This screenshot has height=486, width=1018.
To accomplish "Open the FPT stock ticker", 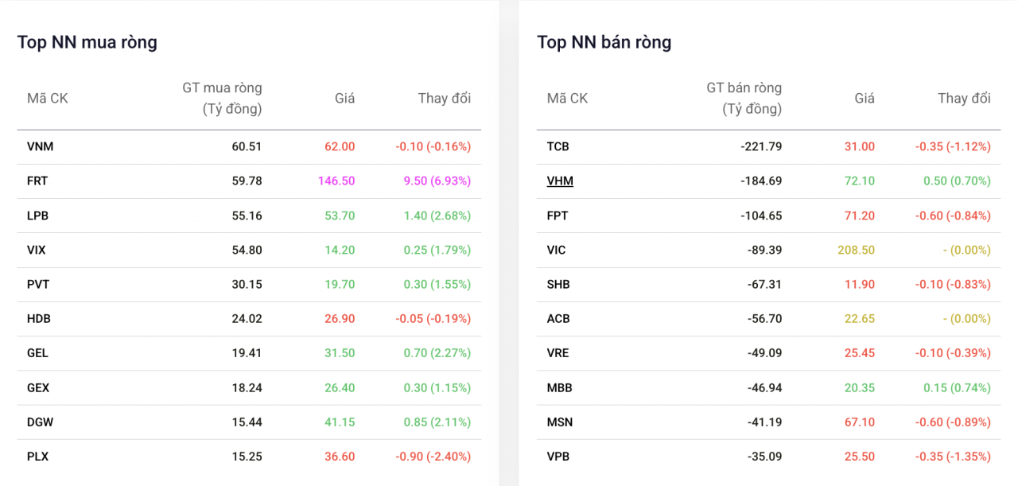I will 558,216.
